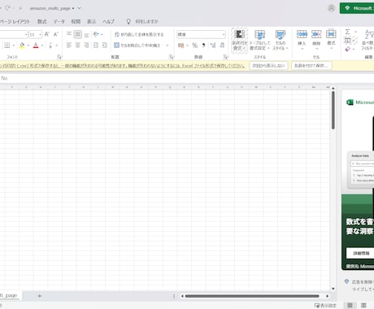Image resolution: width=374 pixels, height=309 pixels.
Task: Click the 挿入 cells button
Action: pos(302,40)
